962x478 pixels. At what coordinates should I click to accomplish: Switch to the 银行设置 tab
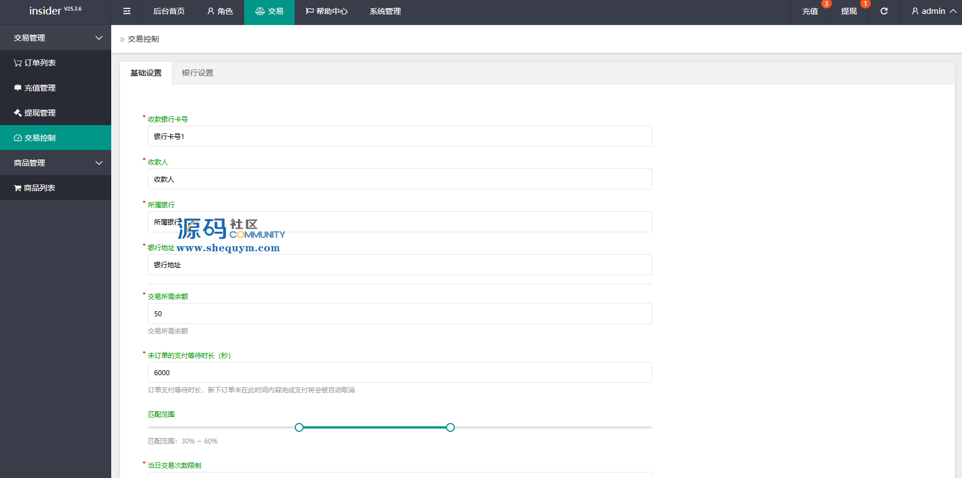point(197,73)
